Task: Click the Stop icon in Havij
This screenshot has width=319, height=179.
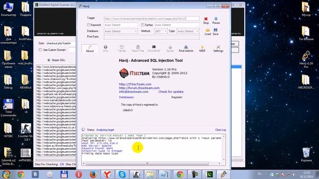Action: 206,20
